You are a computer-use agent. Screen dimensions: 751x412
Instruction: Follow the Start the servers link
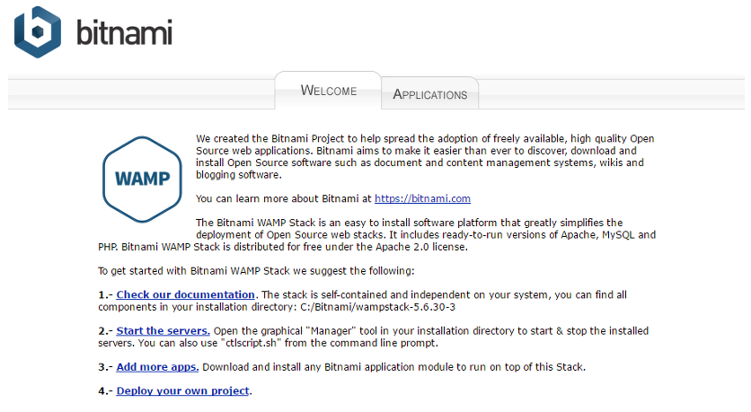click(163, 330)
